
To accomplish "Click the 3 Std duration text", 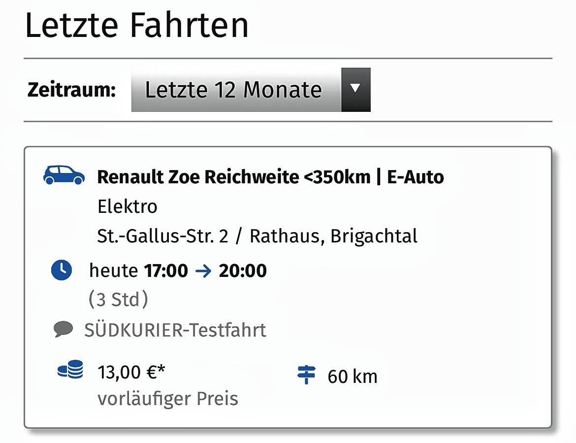I will coord(118,299).
